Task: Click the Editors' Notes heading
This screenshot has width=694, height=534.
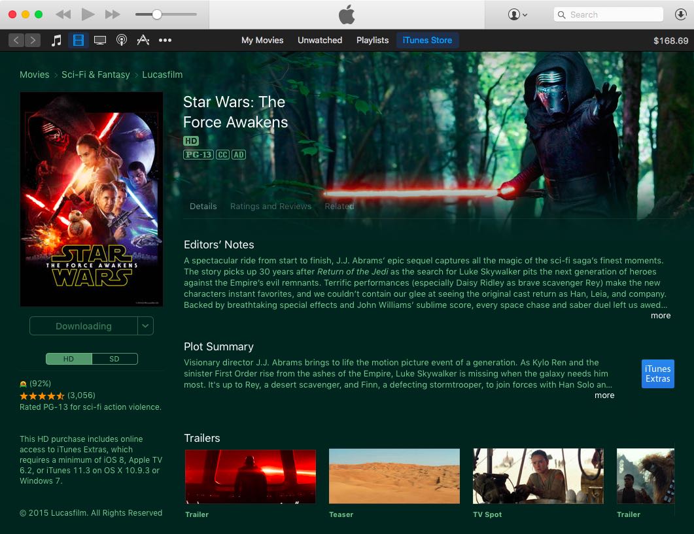Action: click(x=218, y=244)
